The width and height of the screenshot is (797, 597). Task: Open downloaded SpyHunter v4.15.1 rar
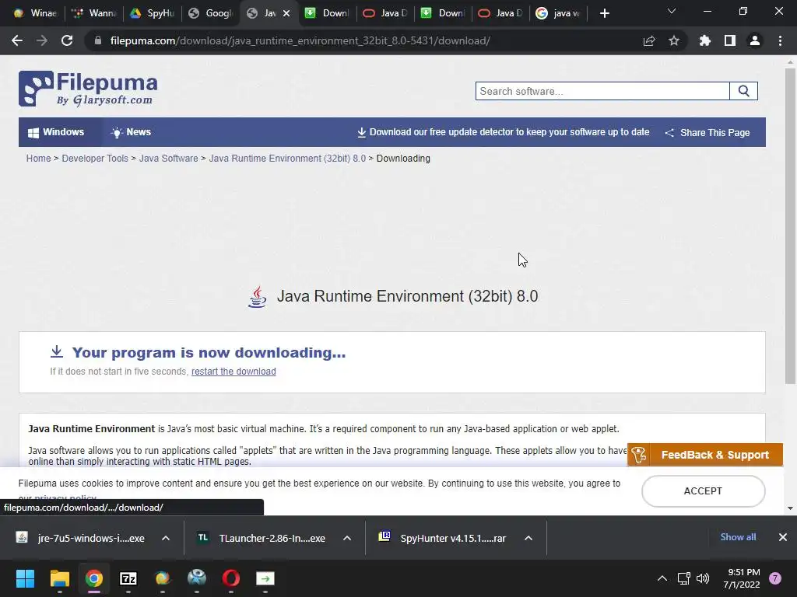point(443,538)
